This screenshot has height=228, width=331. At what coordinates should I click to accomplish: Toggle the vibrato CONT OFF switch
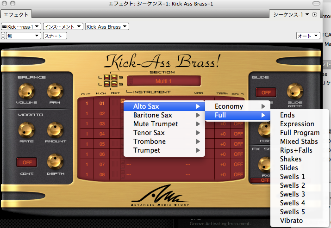pyautogui.click(x=27, y=162)
